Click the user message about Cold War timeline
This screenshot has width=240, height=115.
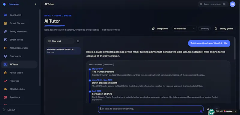[x=209, y=43]
